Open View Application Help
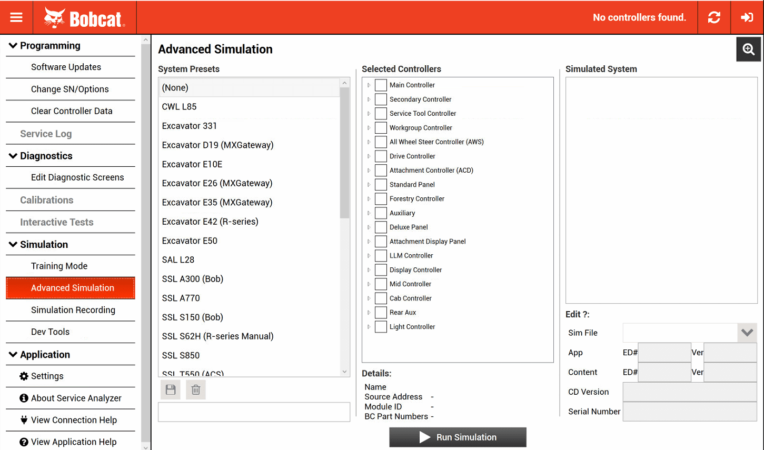Image resolution: width=764 pixels, height=450 pixels. pyautogui.click(x=73, y=442)
